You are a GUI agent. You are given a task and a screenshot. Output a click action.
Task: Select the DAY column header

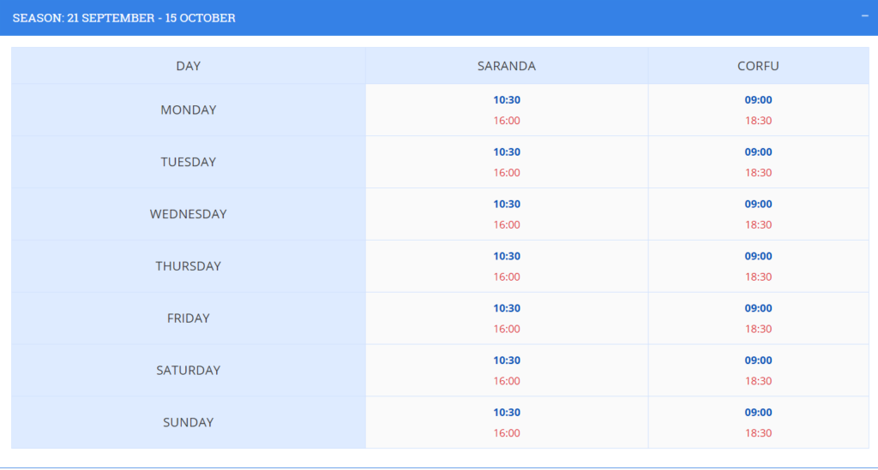tap(188, 66)
